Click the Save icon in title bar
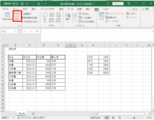This screenshot has height=120, width=154. 22,4
